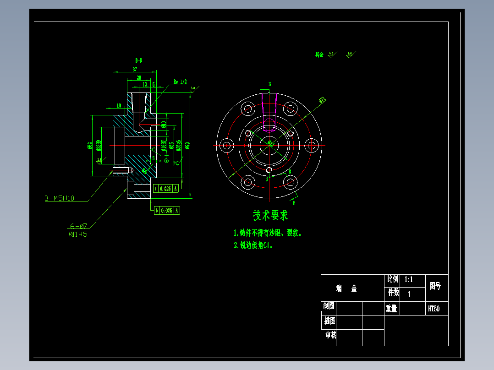Select the 3-M5H10 leader annotation
Screen dimensions: 494x370
(x=59, y=198)
